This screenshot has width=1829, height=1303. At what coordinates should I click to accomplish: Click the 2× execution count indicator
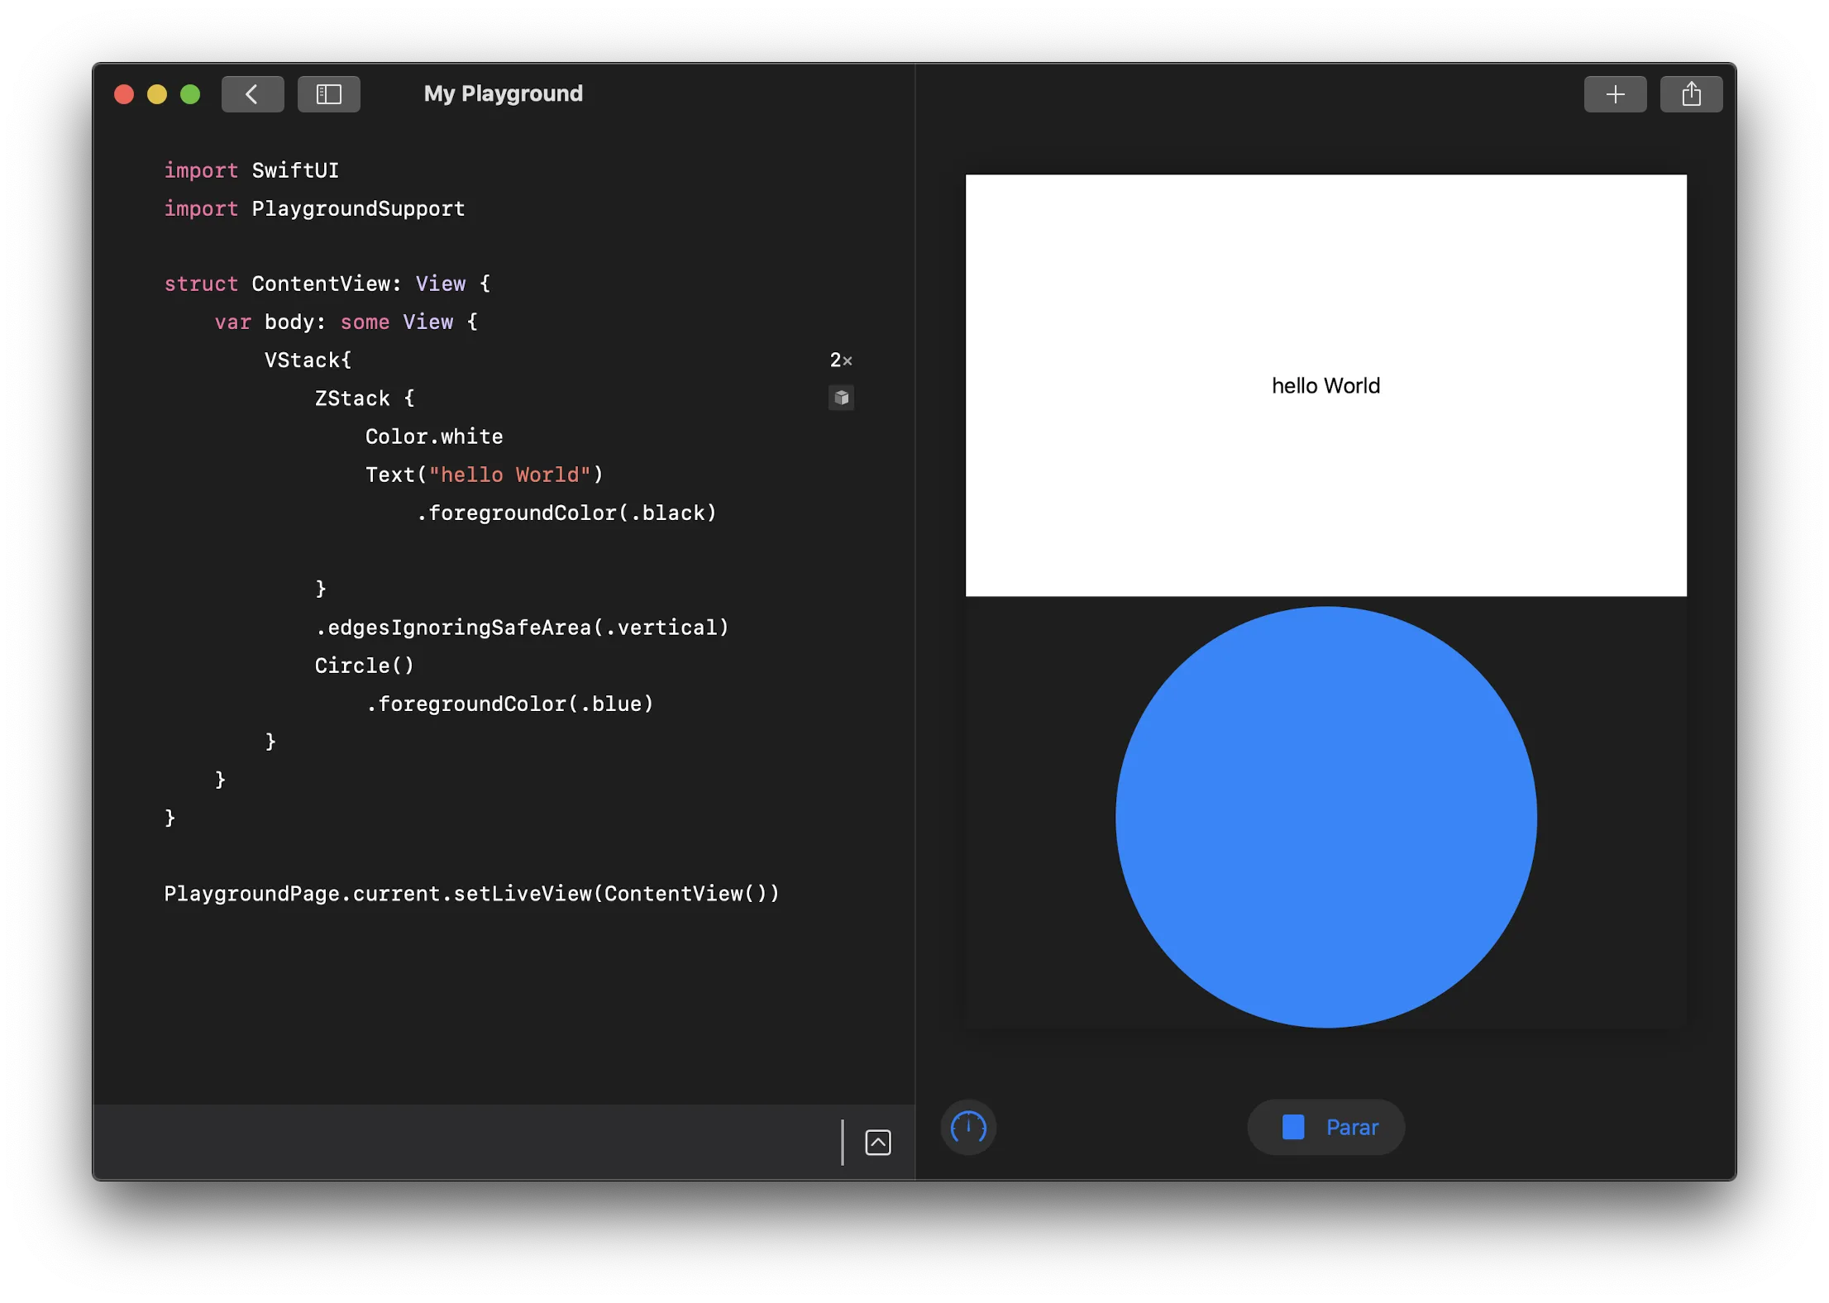coord(840,360)
